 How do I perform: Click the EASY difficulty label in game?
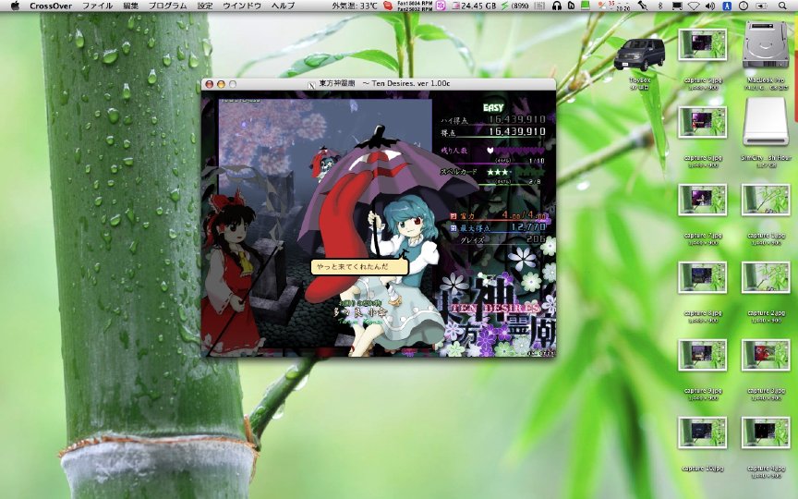coord(493,107)
